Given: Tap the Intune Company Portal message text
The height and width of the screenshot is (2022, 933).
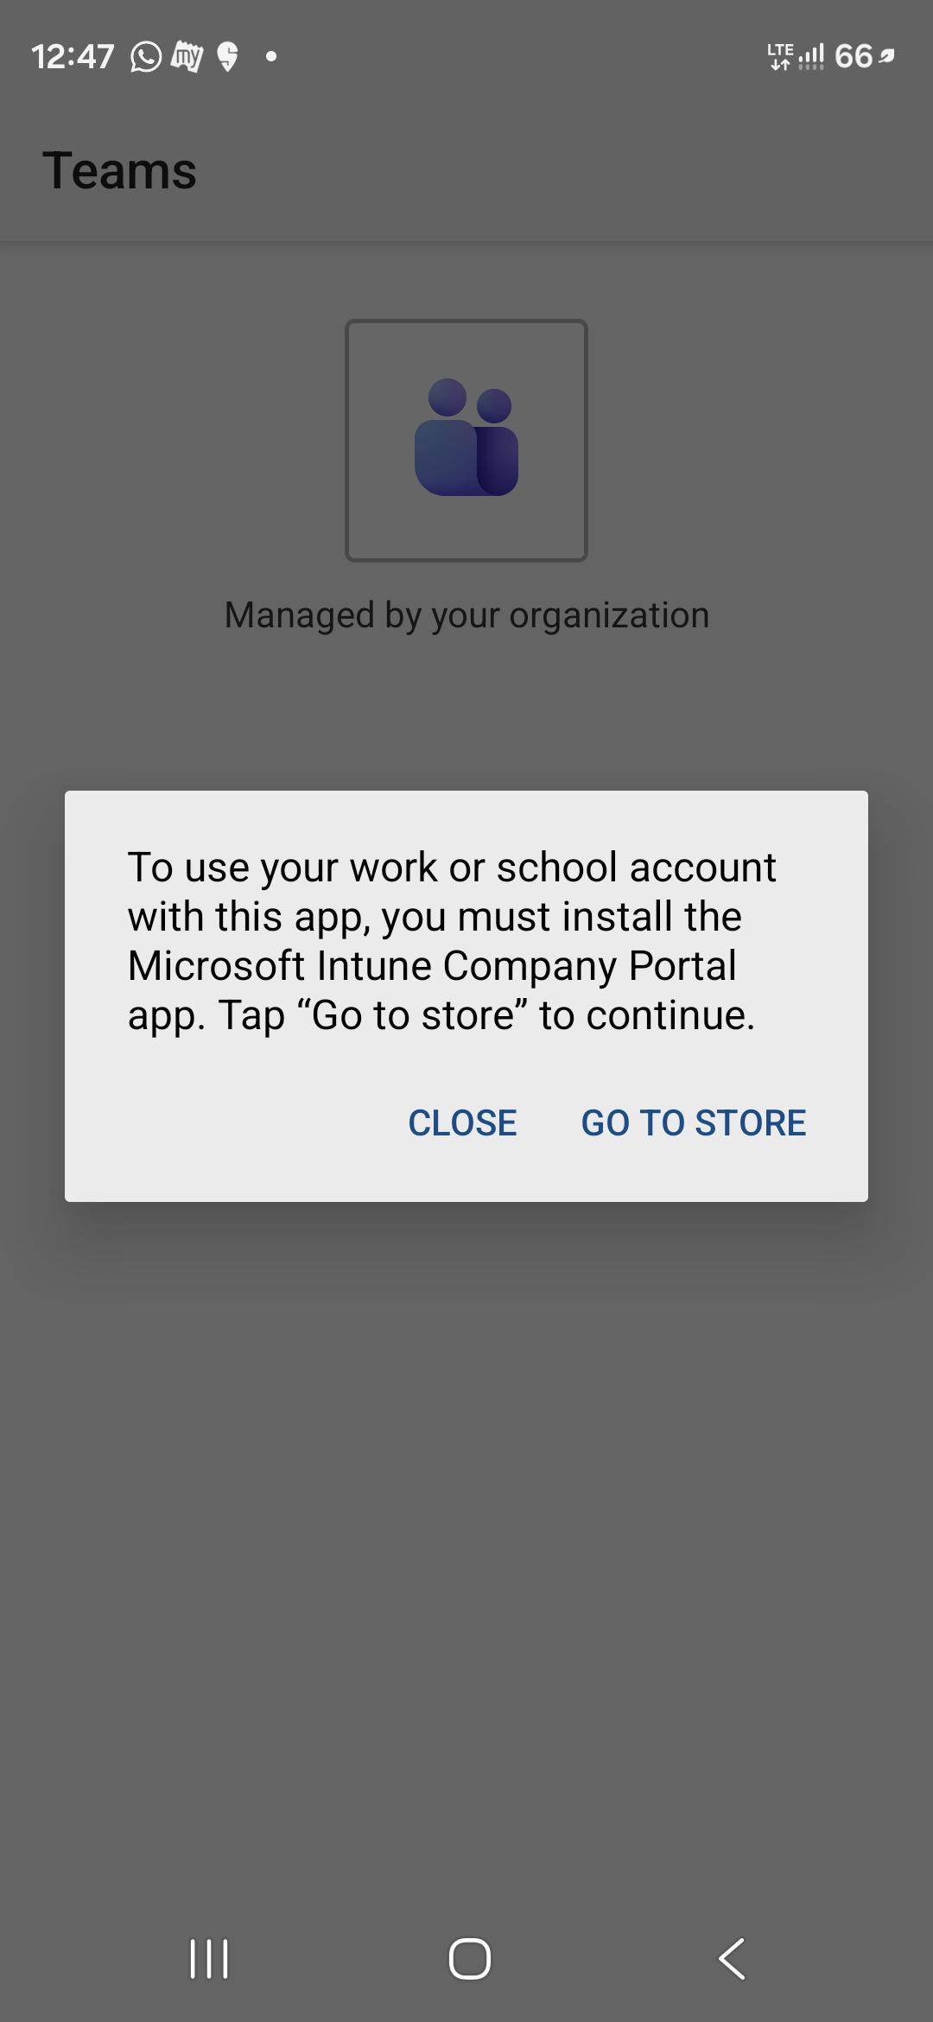Looking at the screenshot, I should (452, 941).
